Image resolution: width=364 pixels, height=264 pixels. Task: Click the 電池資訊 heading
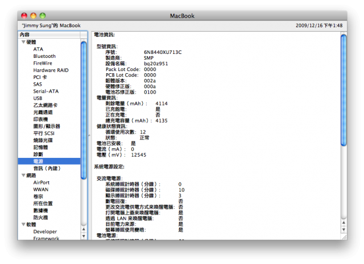point(104,35)
